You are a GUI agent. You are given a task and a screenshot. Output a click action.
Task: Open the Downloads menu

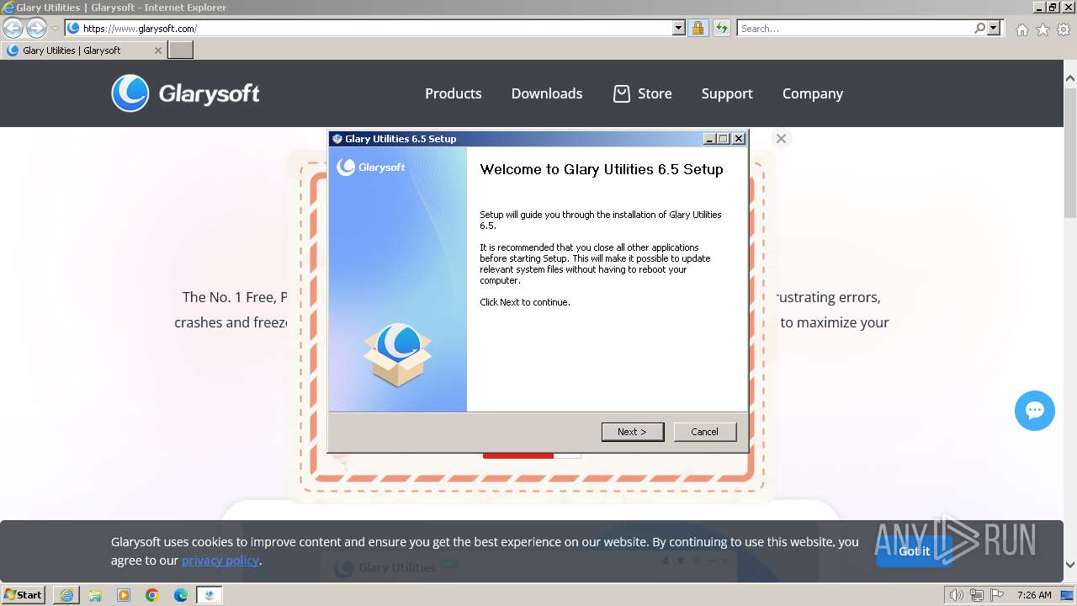pyautogui.click(x=547, y=93)
